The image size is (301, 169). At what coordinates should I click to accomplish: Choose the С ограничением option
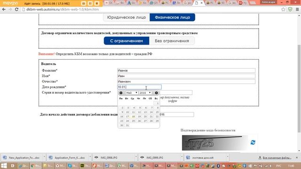pyautogui.click(x=127, y=41)
